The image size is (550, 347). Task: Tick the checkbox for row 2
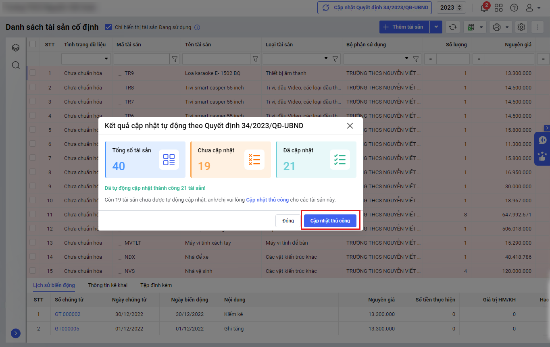click(x=33, y=87)
